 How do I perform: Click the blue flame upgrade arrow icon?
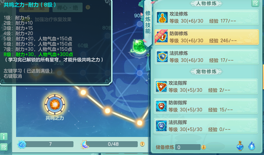pos(252,146)
